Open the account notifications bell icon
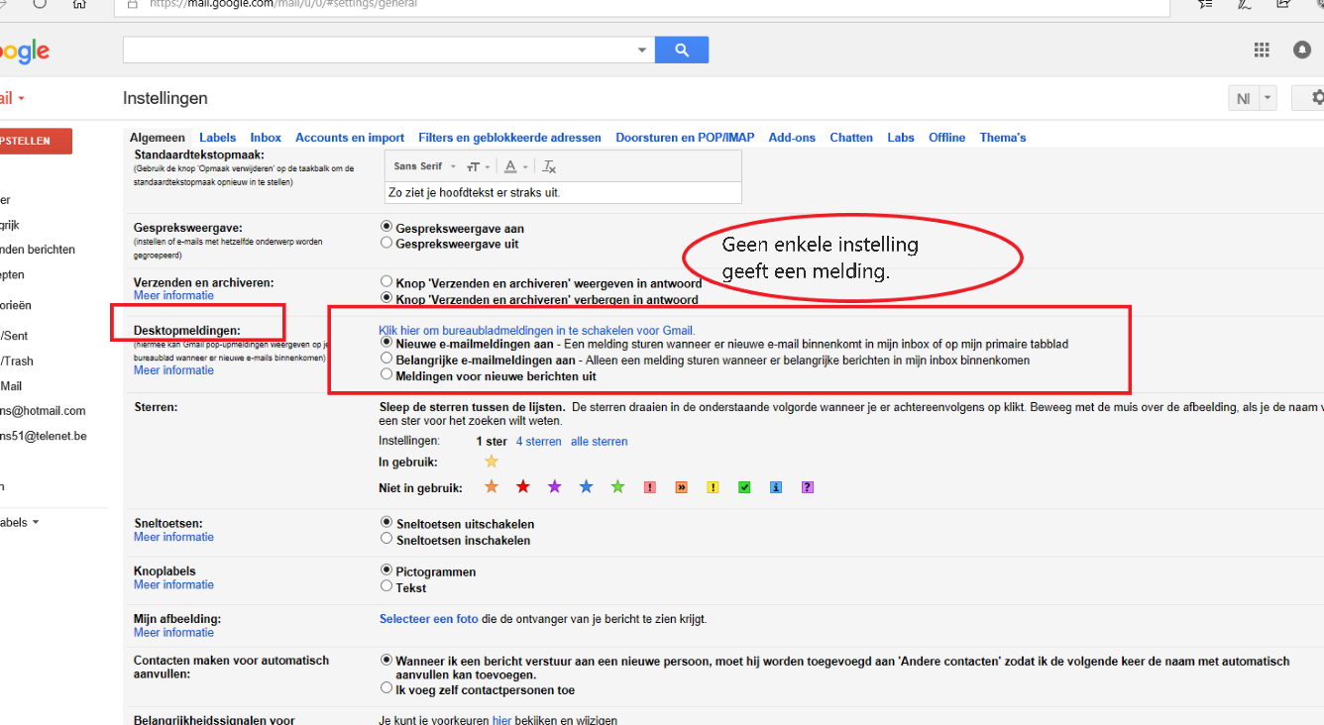The width and height of the screenshot is (1324, 725). (1302, 50)
